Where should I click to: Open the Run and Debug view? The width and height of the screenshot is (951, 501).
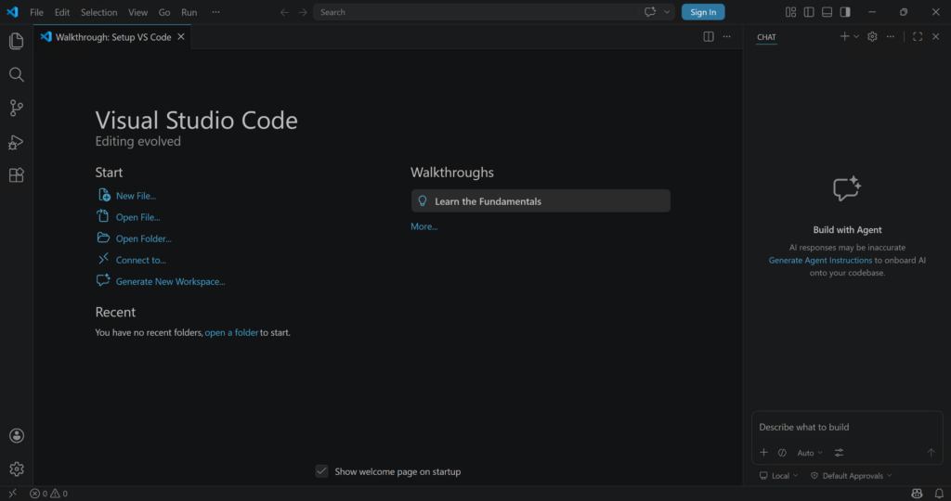point(17,142)
